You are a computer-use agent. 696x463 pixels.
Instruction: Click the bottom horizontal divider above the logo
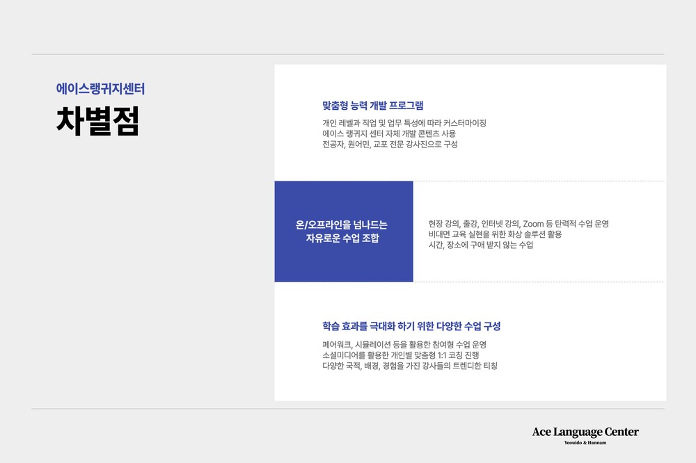point(348,409)
